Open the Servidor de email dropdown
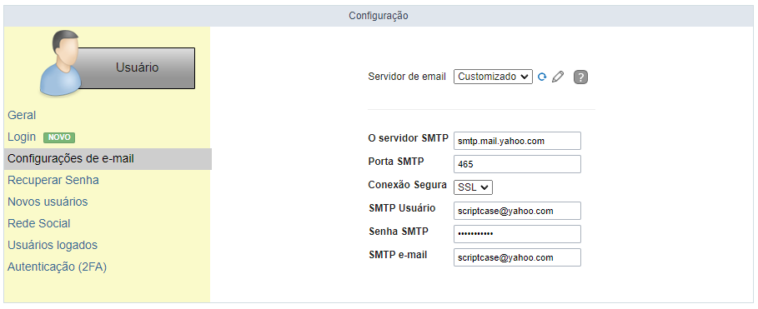 493,77
